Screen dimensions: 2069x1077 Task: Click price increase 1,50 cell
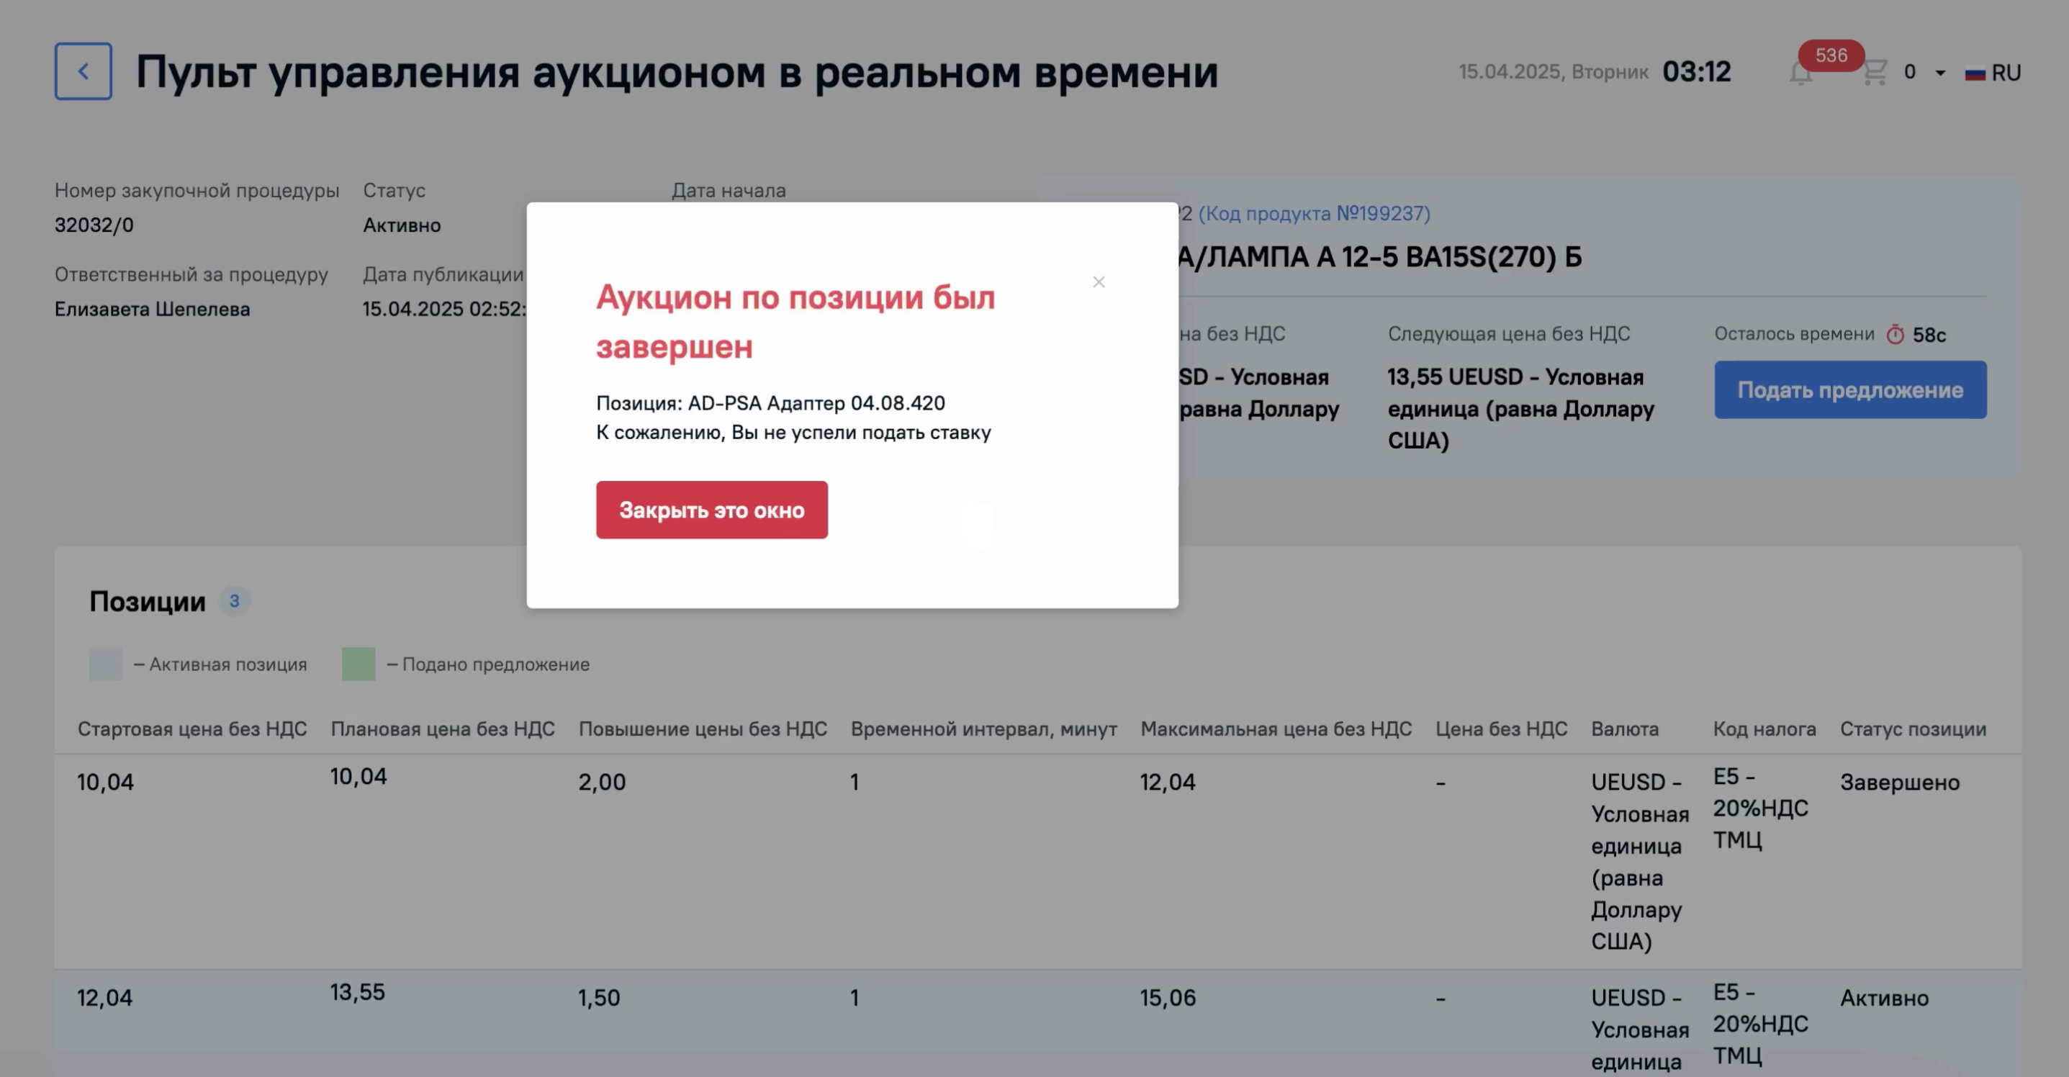(599, 999)
